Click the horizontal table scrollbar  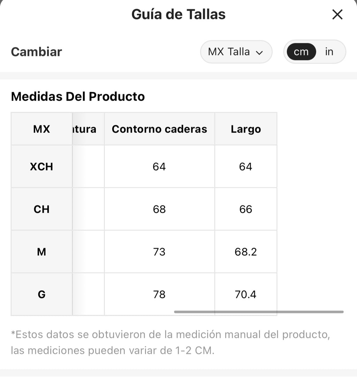point(259,312)
